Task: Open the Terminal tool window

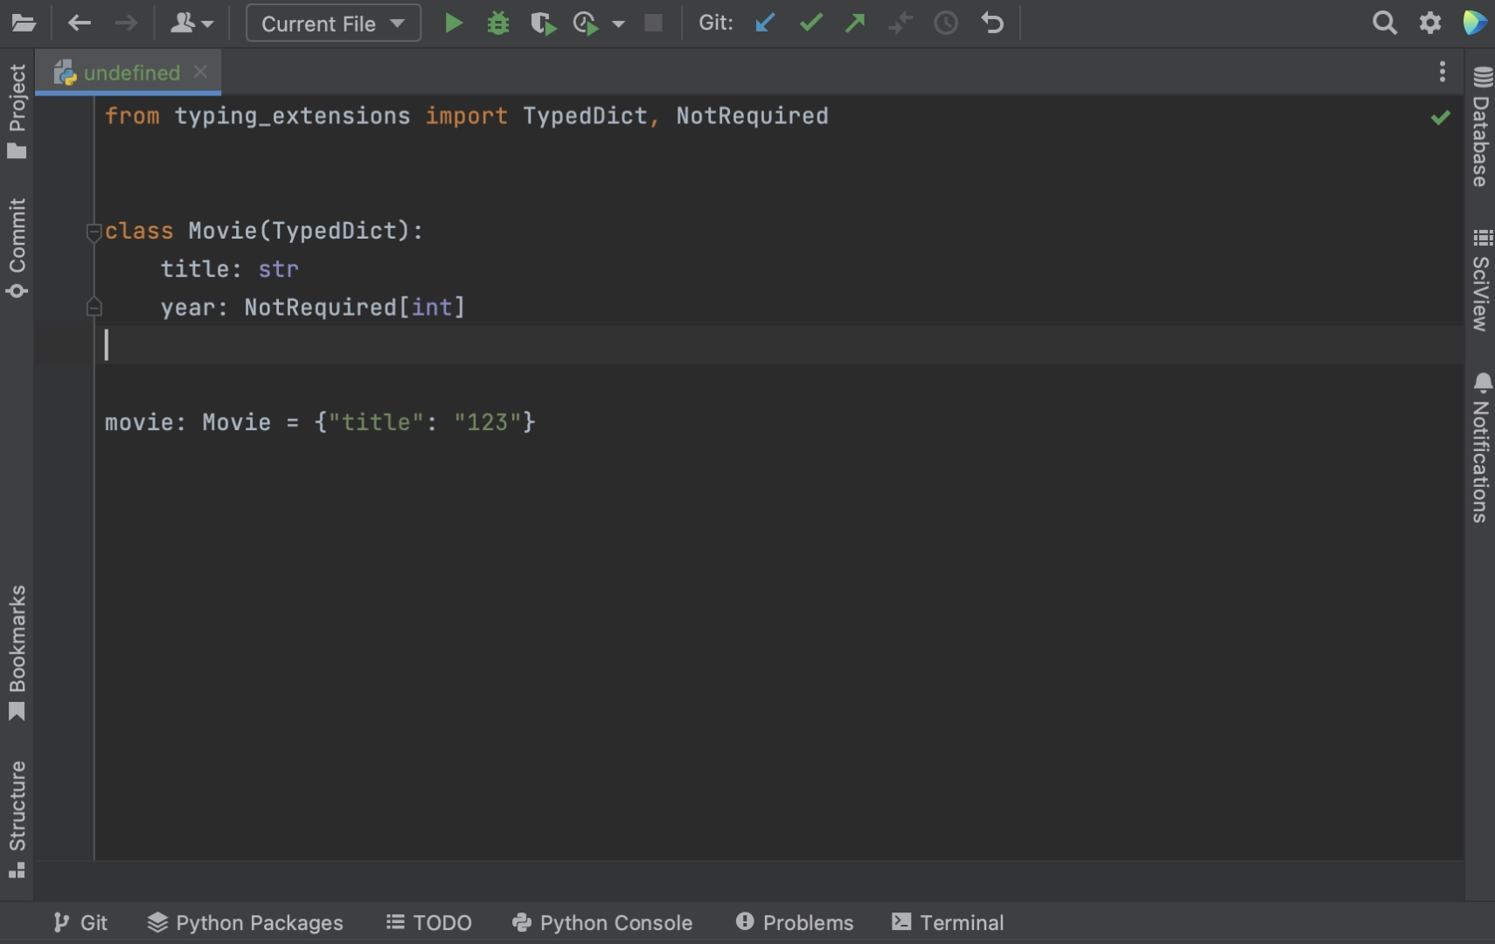Action: click(948, 922)
